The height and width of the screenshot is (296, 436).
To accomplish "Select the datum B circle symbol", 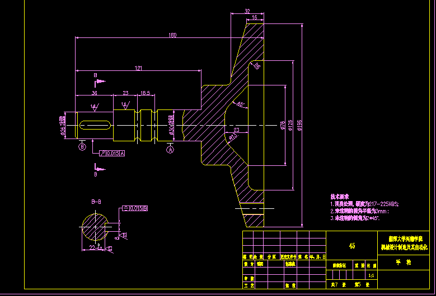I will point(82,146).
